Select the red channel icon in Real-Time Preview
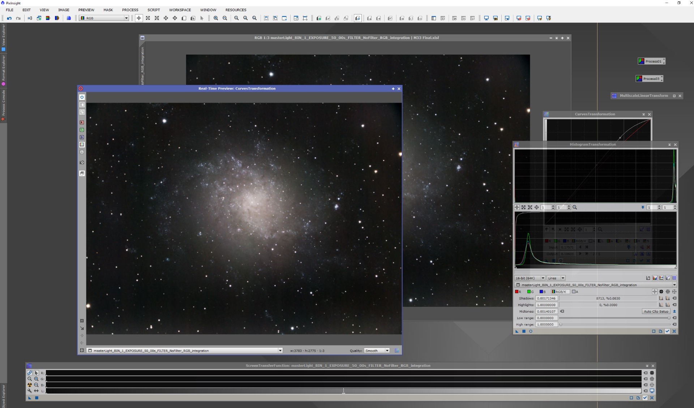 click(82, 123)
